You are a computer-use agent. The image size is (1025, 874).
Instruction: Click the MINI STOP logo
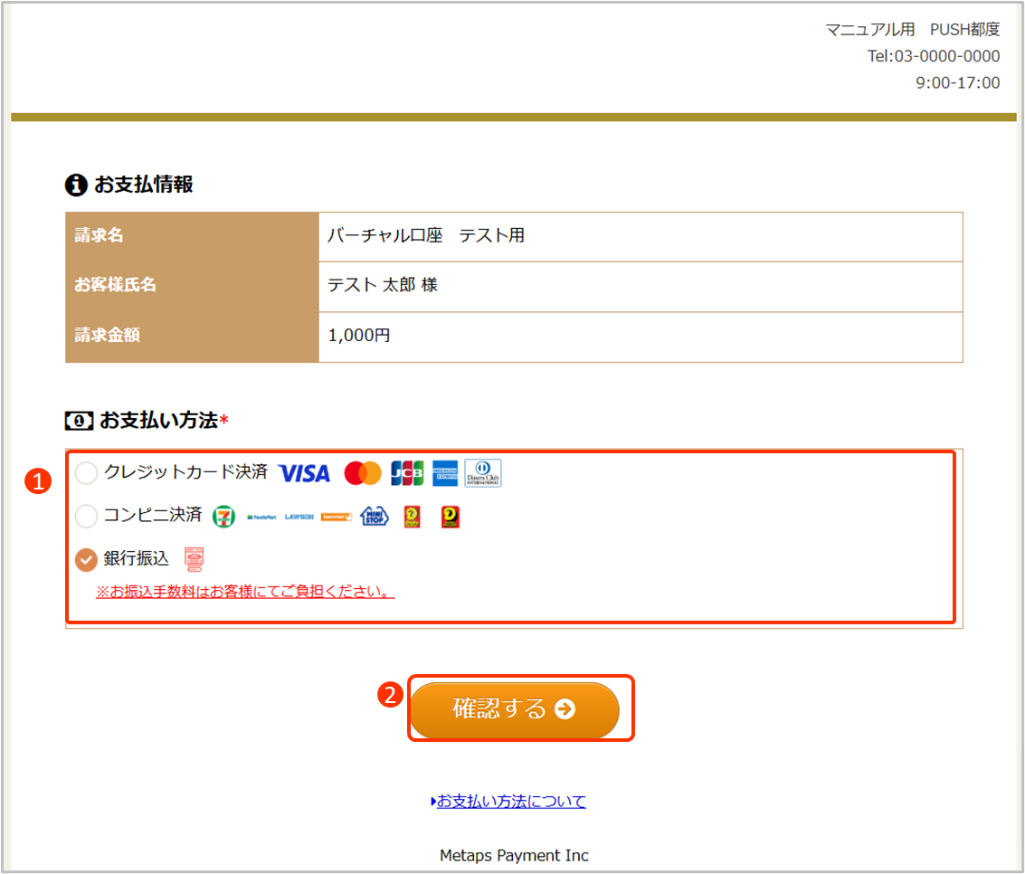coord(374,517)
